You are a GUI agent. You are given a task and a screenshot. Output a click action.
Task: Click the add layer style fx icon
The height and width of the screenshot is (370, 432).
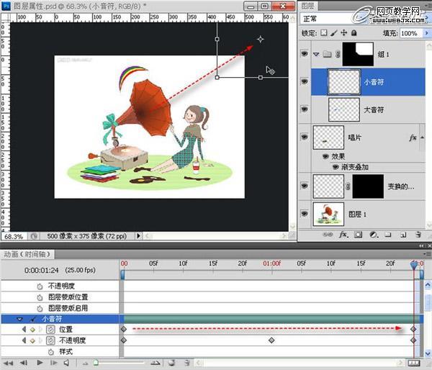coord(343,235)
